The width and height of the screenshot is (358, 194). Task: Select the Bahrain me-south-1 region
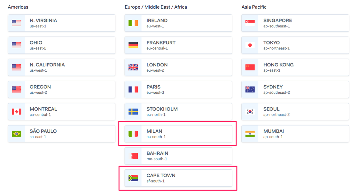click(x=178, y=156)
